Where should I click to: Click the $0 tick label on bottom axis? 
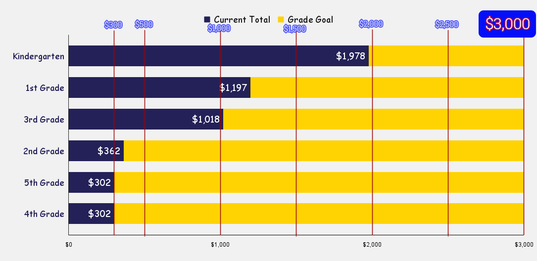[x=69, y=245]
